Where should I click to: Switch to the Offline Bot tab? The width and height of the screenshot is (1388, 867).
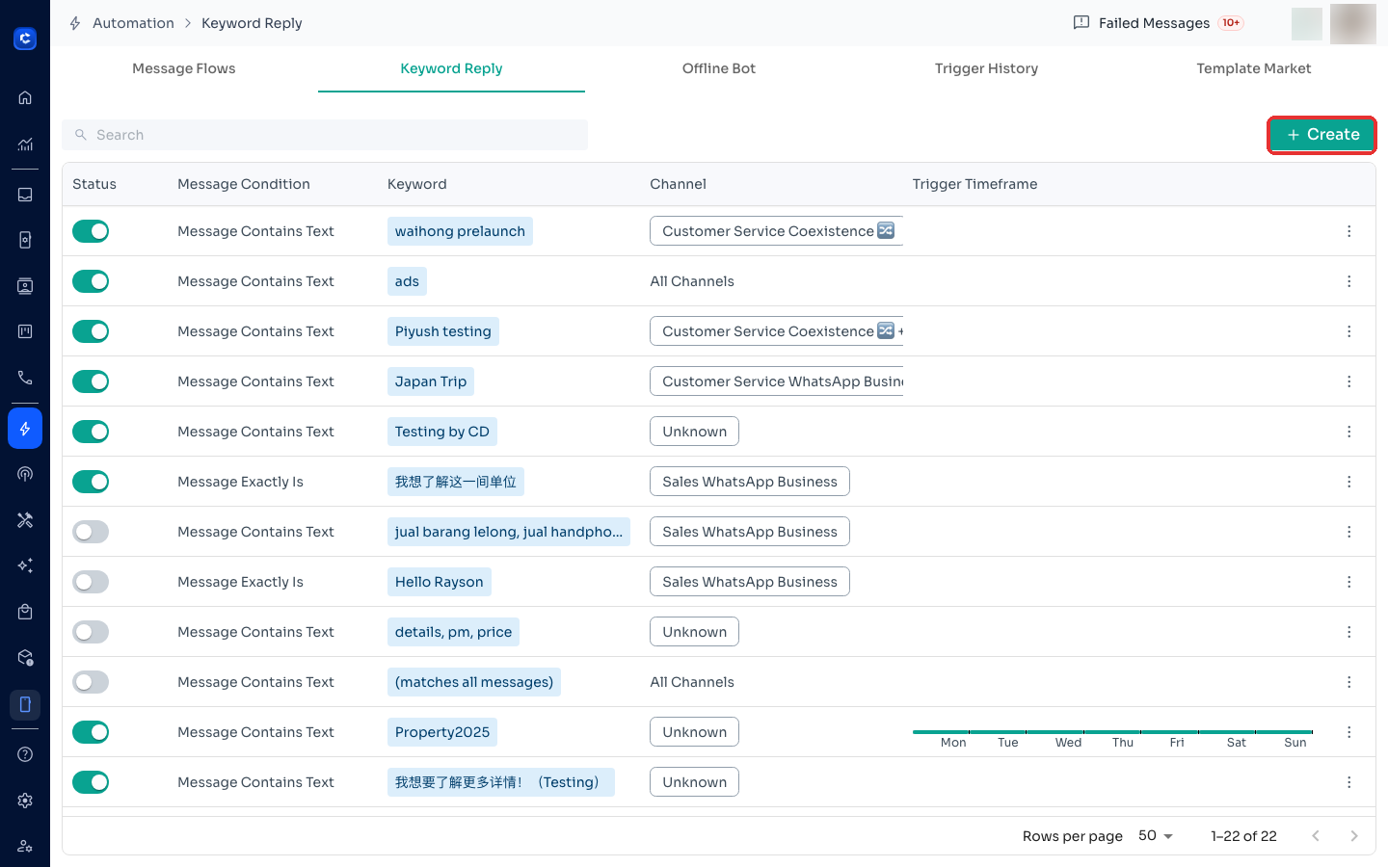tap(719, 68)
